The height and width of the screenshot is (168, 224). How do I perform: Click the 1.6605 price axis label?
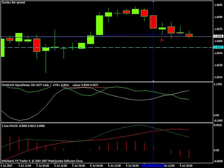(x=218, y=5)
